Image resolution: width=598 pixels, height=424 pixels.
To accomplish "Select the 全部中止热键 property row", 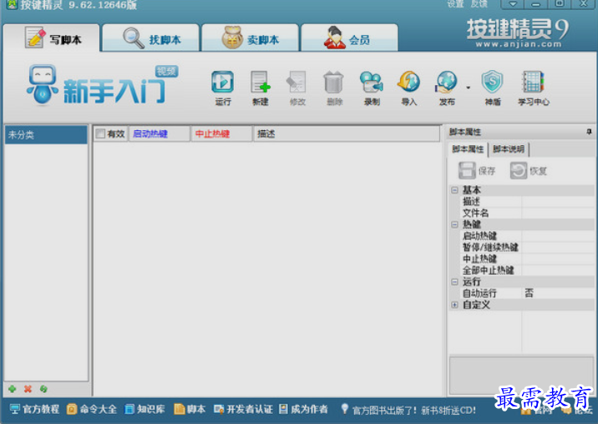I will 527,270.
